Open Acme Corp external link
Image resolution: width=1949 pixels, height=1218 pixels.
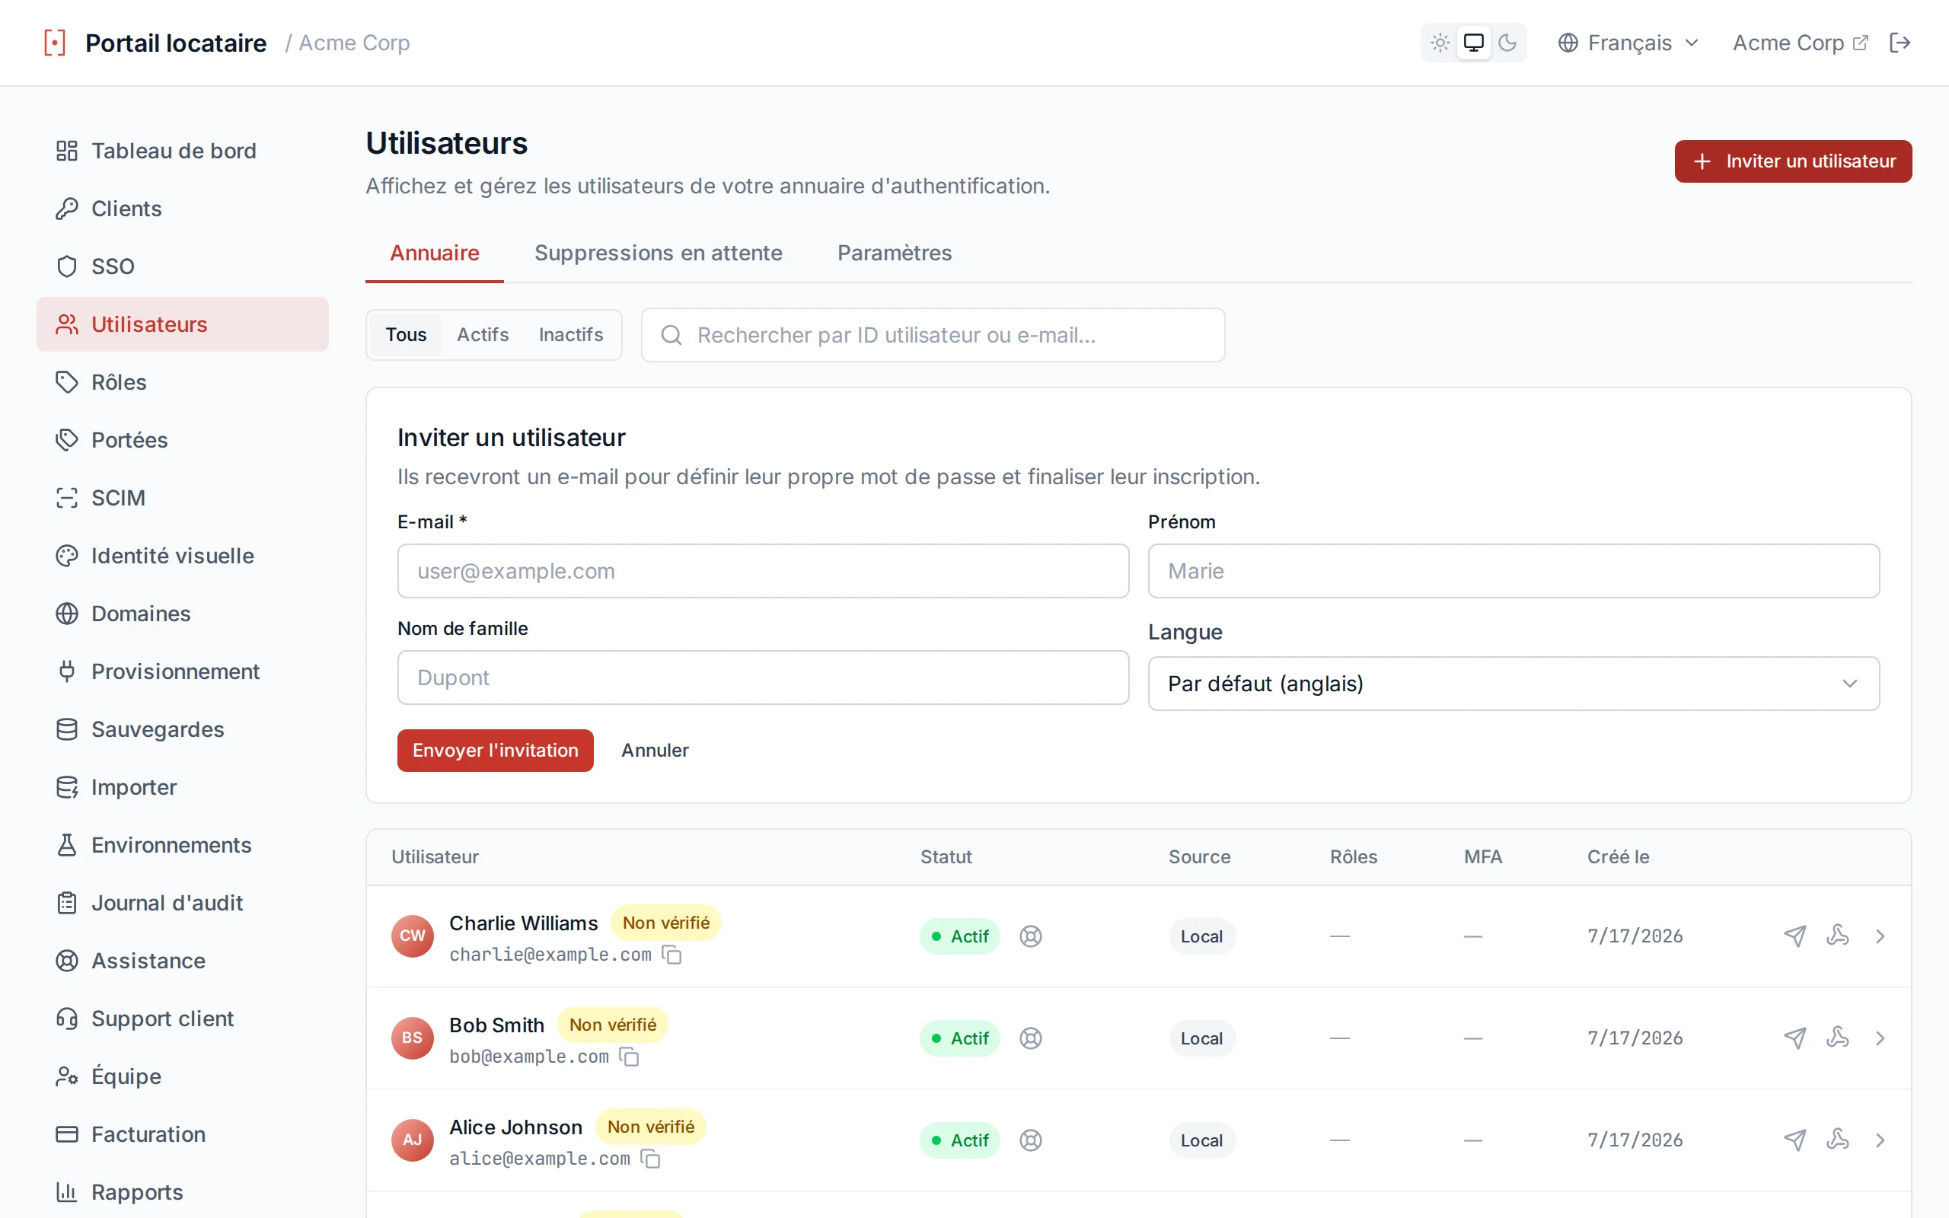pos(1800,43)
